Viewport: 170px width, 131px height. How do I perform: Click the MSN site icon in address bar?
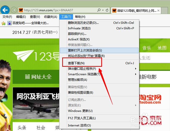[x=21, y=10]
